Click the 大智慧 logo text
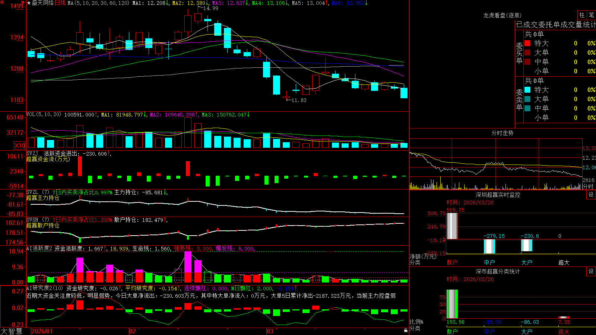 [x=12, y=331]
